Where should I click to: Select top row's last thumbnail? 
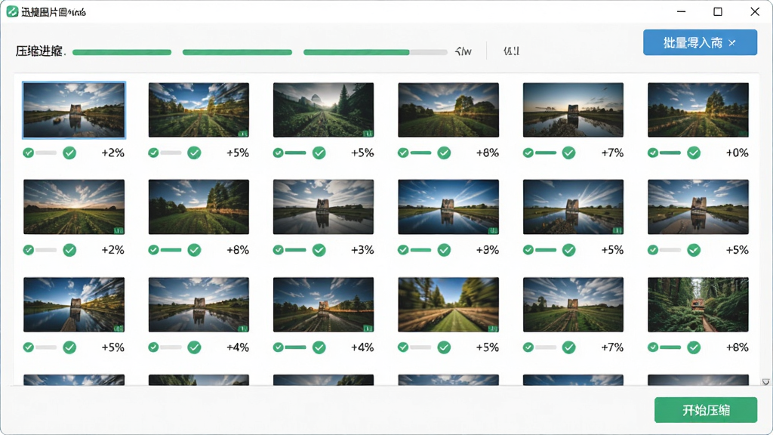(x=698, y=110)
